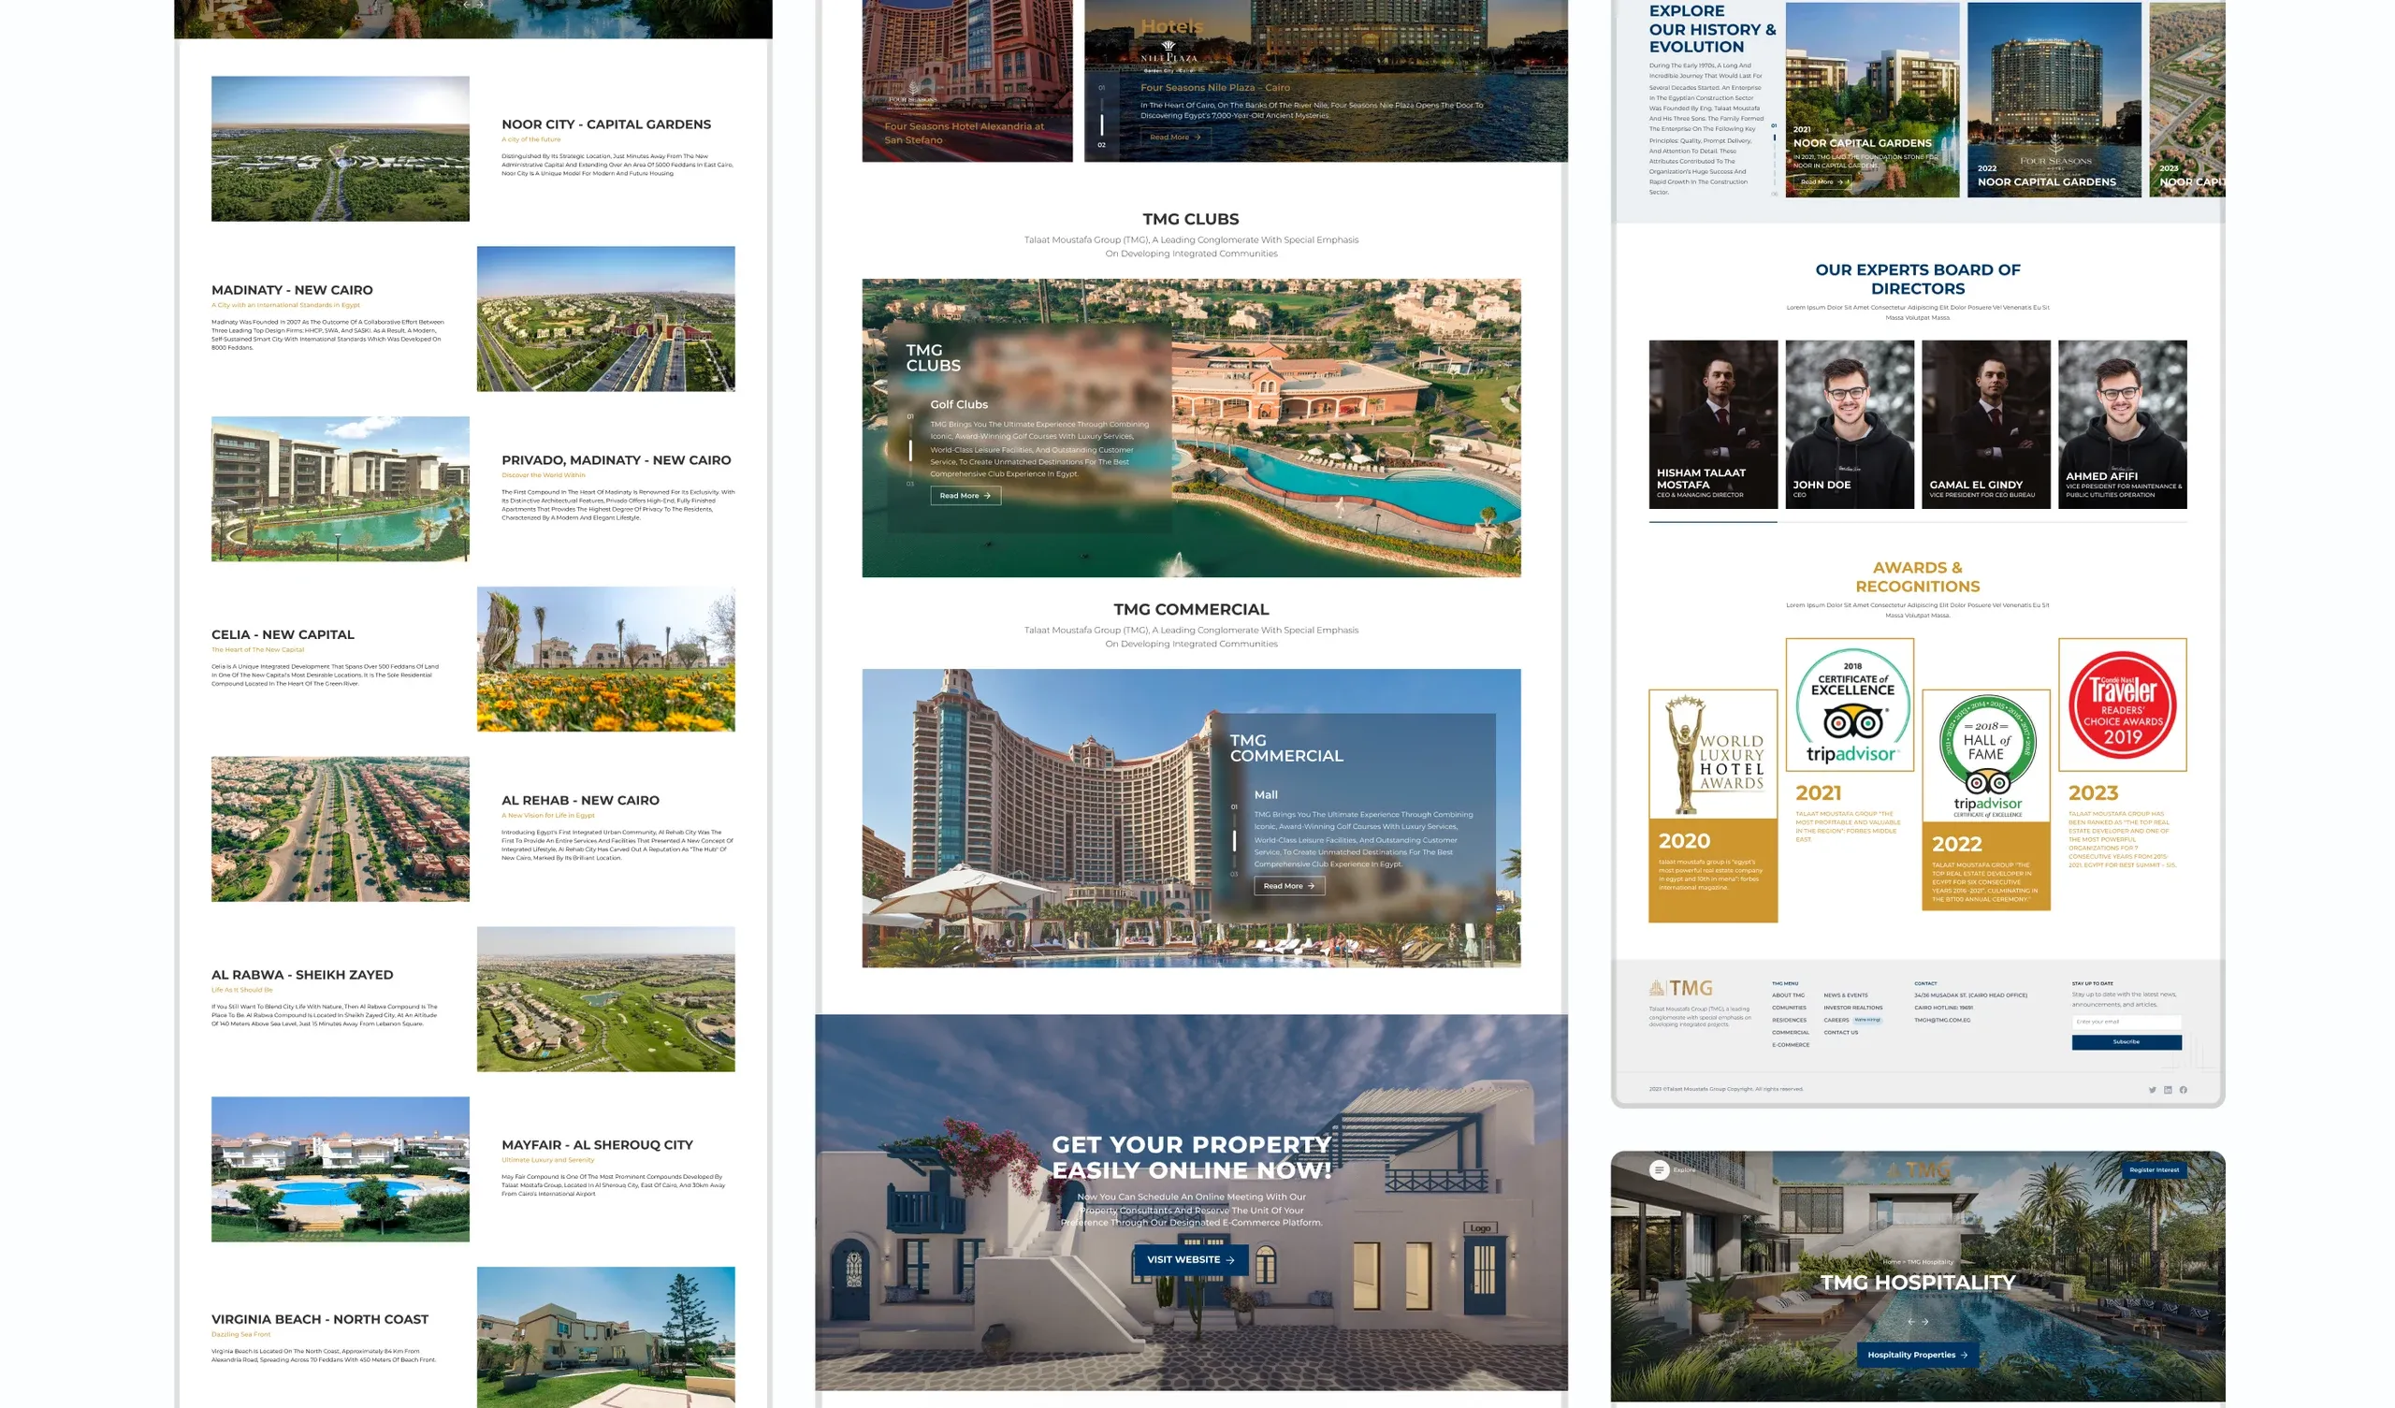Select the Gamal El Gindy director card
Screen dimensions: 2395x1408
click(1985, 424)
